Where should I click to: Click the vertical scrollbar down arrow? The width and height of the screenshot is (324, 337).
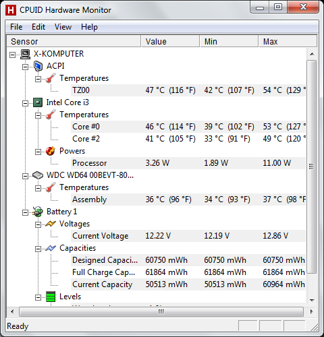312,300
